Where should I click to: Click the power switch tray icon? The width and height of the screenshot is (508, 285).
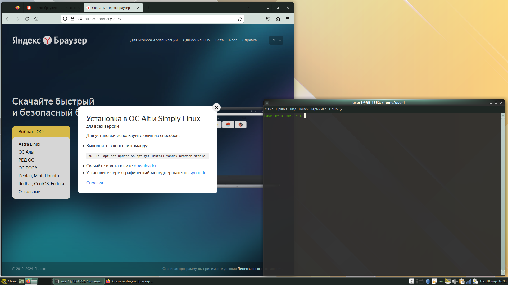[411, 281]
